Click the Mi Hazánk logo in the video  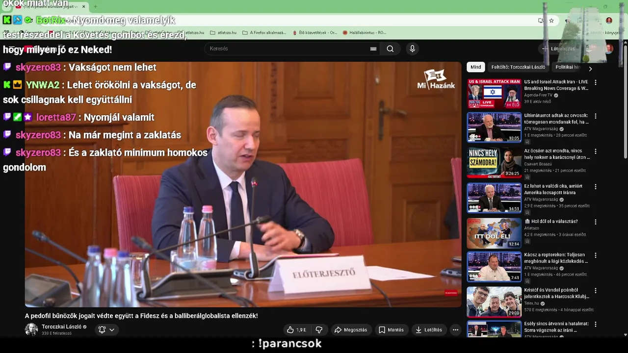[436, 78]
